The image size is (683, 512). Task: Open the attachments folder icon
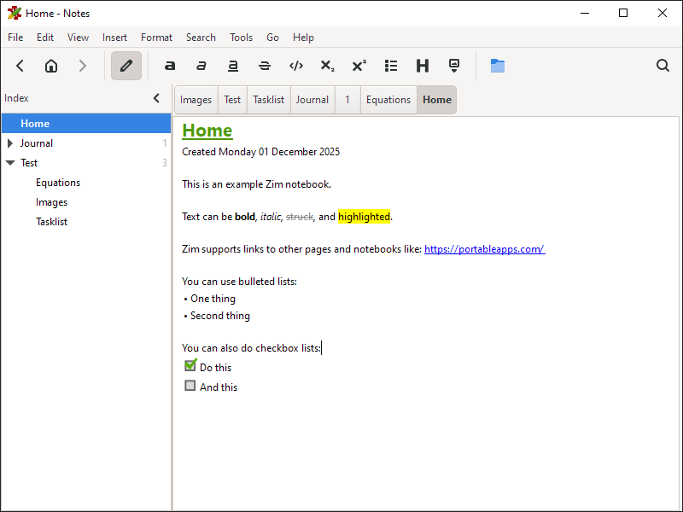[498, 66]
